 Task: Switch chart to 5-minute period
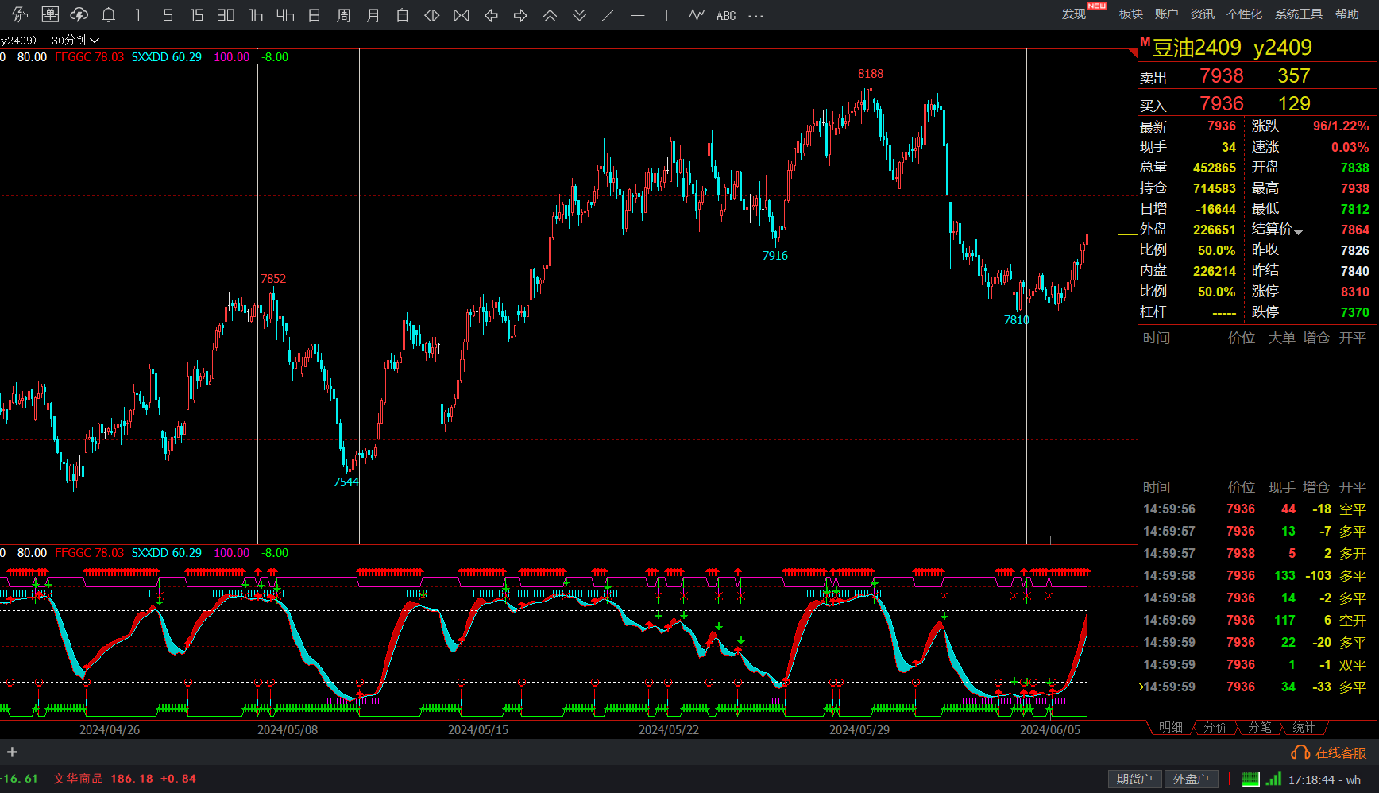tap(168, 14)
